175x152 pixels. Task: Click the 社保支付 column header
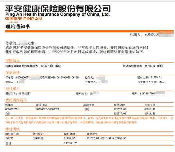coord(150,105)
